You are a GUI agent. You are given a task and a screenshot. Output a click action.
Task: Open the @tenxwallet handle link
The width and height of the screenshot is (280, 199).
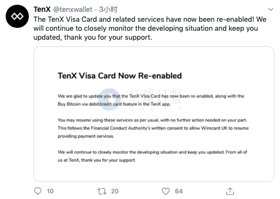73,9
